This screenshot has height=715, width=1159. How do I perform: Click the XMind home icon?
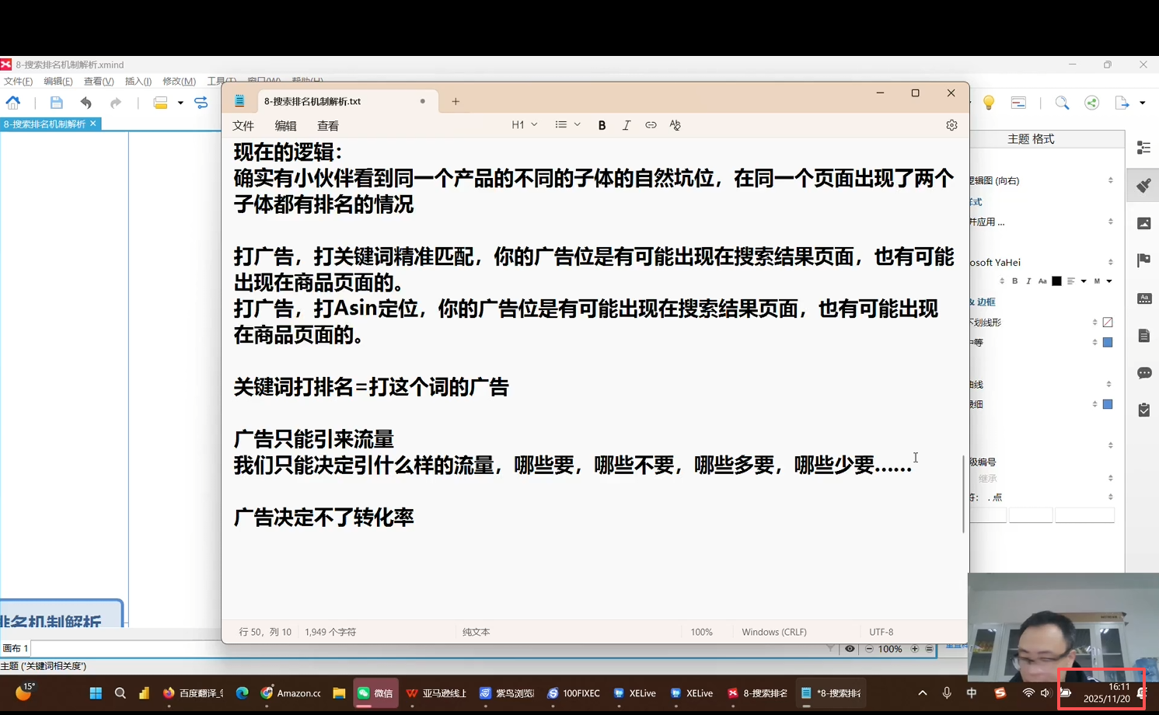point(13,103)
